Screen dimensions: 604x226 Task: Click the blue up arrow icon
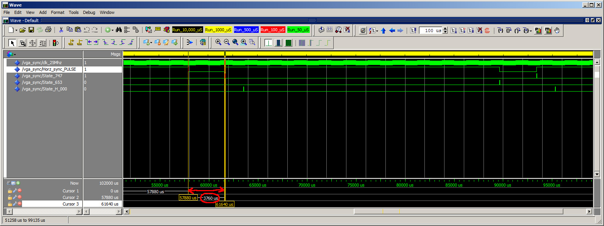[x=383, y=31]
